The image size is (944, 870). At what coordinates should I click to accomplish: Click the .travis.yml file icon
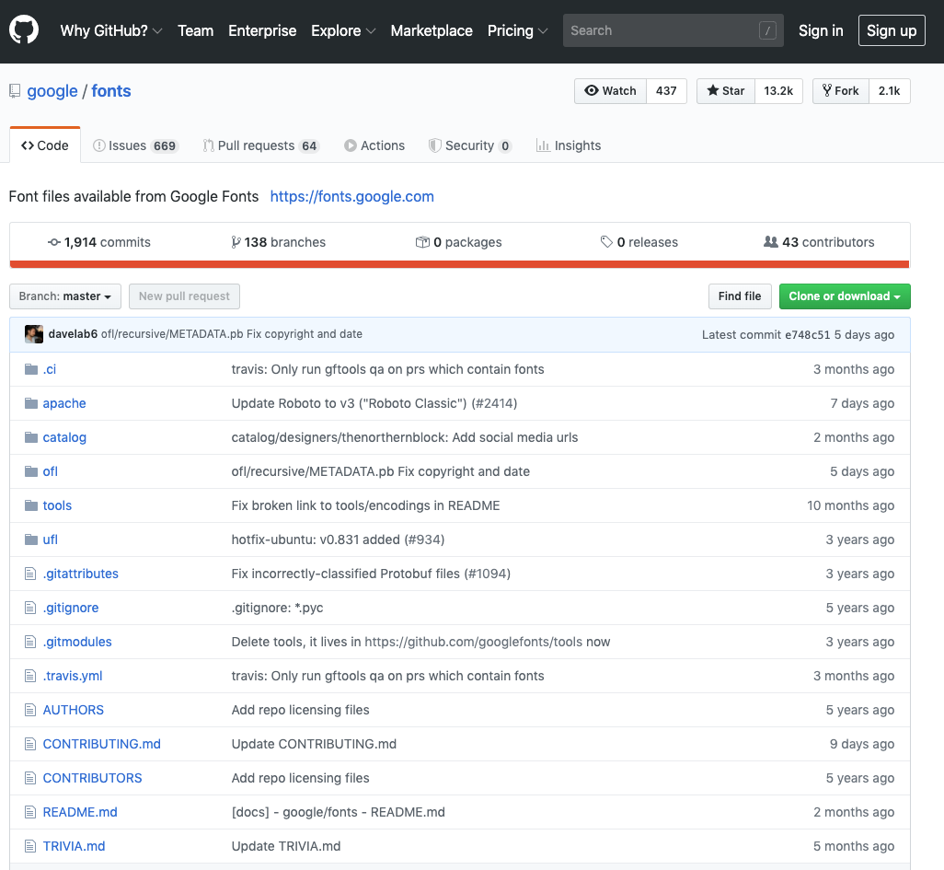tap(30, 676)
